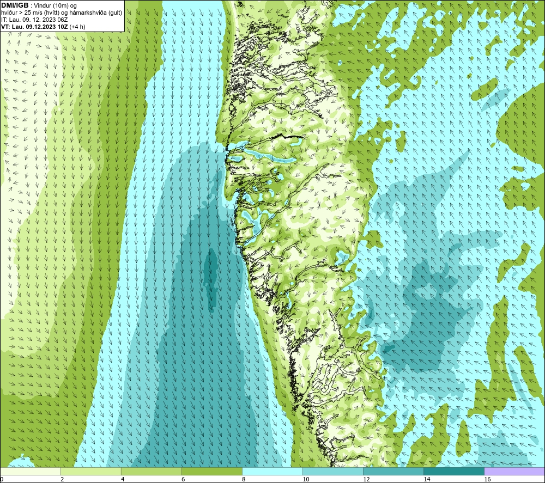The height and width of the screenshot is (483, 545).
Task: Click the 10–12 m/s turquoise legend swatch
Action: [332, 471]
